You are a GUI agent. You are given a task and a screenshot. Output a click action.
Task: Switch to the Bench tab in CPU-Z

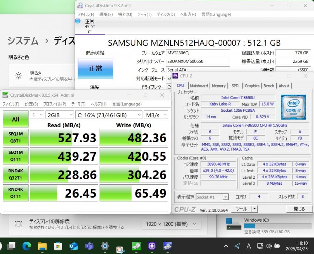(269, 86)
